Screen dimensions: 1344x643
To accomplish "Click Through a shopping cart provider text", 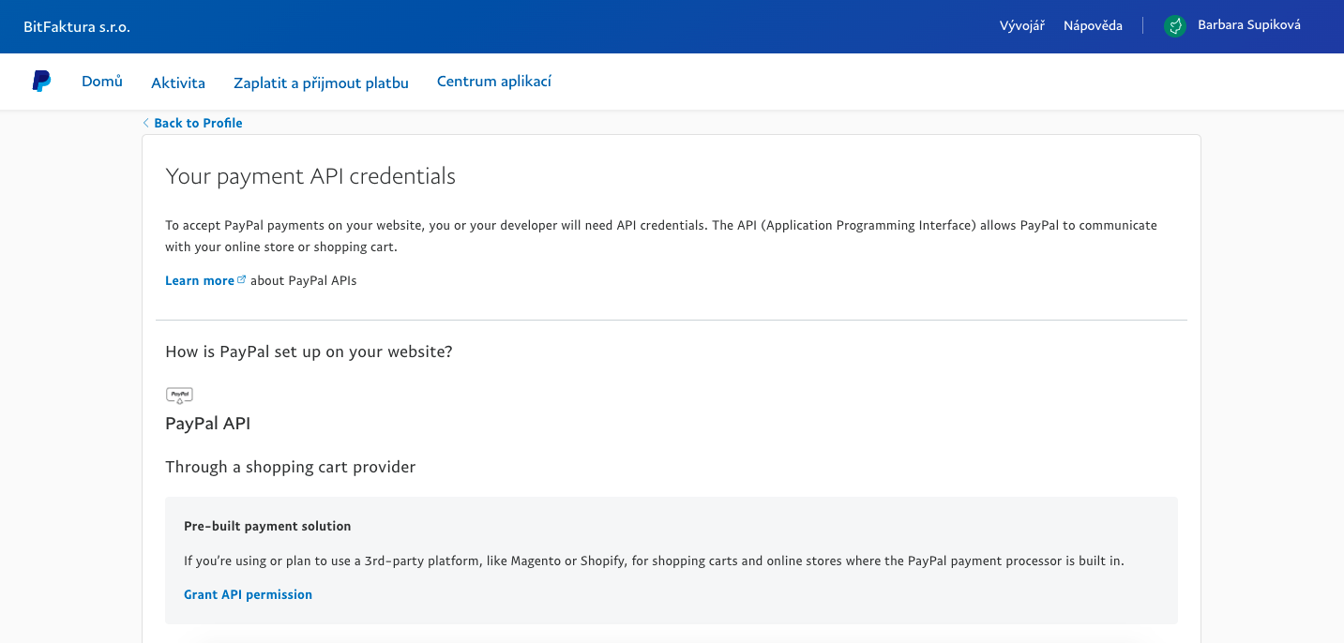I will coord(290,467).
